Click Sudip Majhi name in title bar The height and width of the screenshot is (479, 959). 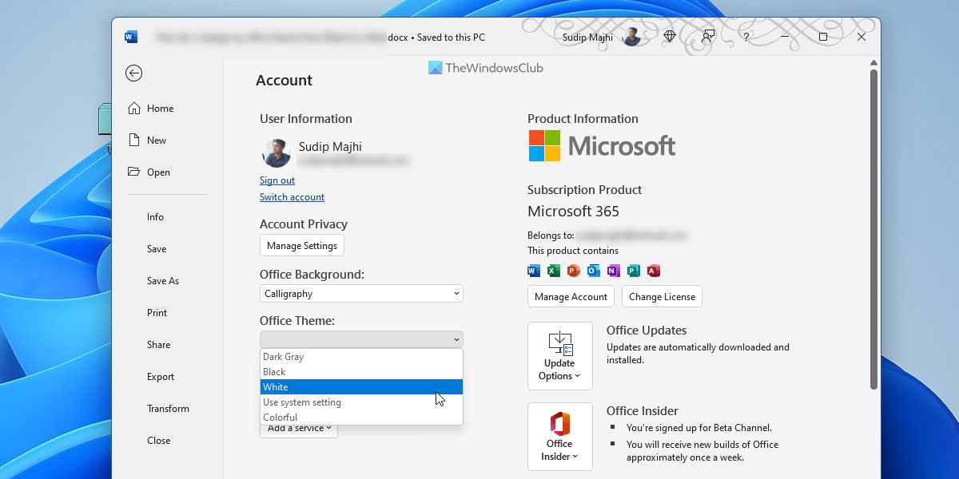(x=587, y=37)
